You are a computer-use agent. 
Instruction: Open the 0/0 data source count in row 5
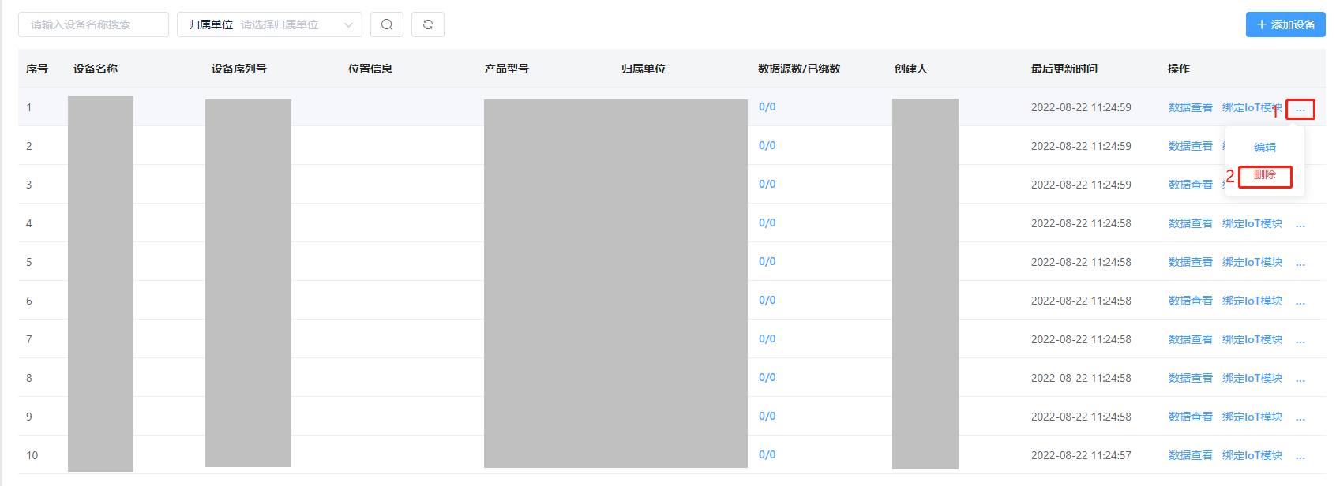767,261
